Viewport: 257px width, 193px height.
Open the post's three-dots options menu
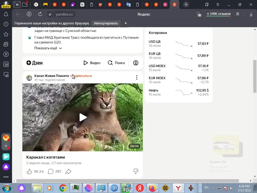point(137,77)
